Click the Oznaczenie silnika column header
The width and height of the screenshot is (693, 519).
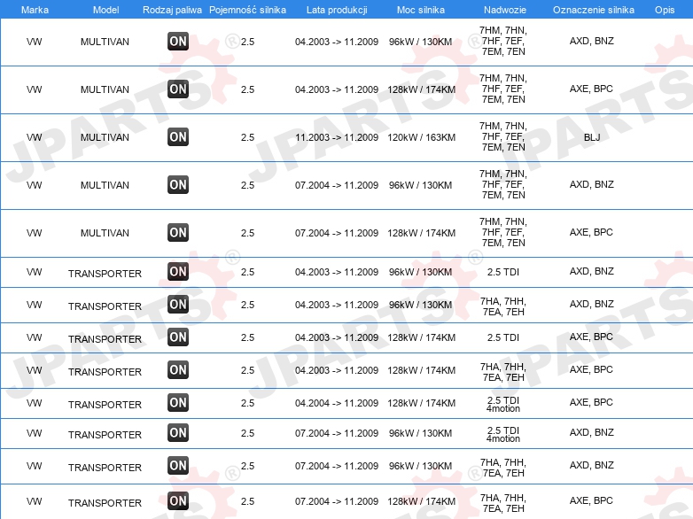(594, 10)
